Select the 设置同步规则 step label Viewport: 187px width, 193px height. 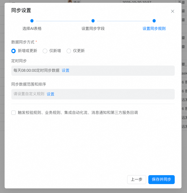click(154, 29)
